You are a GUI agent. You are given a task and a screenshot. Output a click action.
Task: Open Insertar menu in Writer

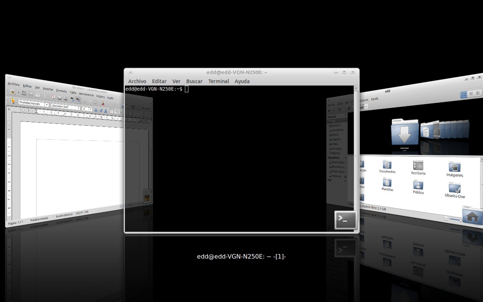[48, 89]
